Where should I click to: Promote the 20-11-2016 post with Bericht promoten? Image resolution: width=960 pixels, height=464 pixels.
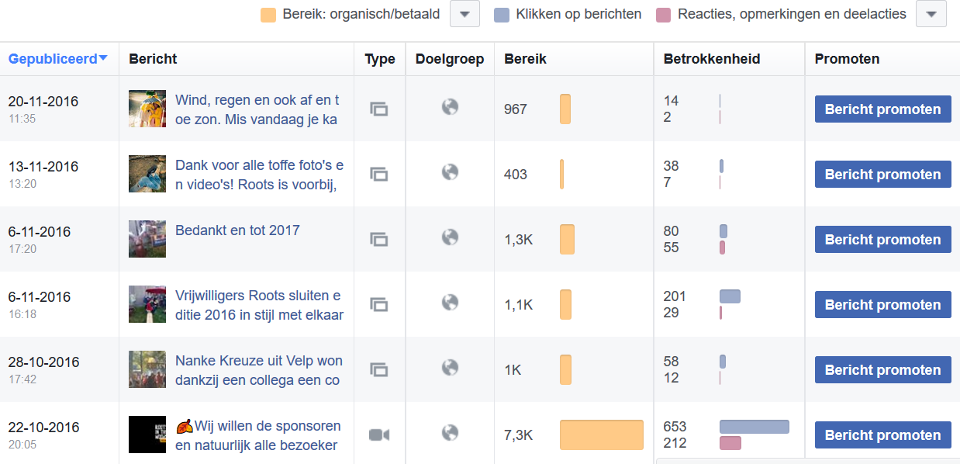coord(882,109)
